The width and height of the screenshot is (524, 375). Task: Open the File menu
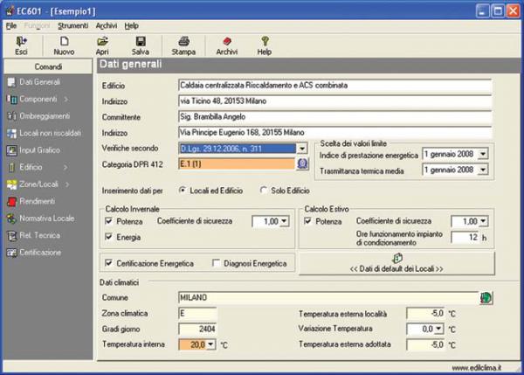pos(11,26)
